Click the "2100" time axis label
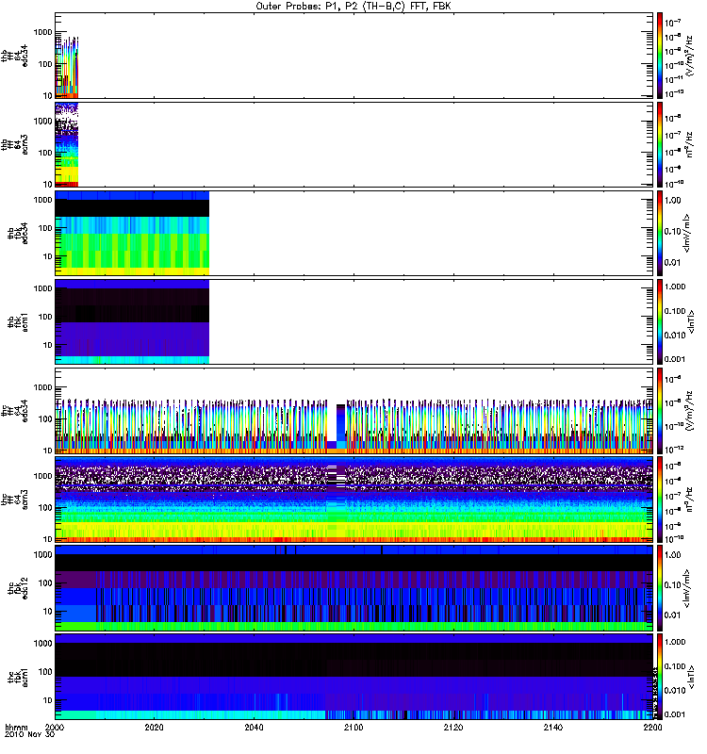 coord(353,728)
